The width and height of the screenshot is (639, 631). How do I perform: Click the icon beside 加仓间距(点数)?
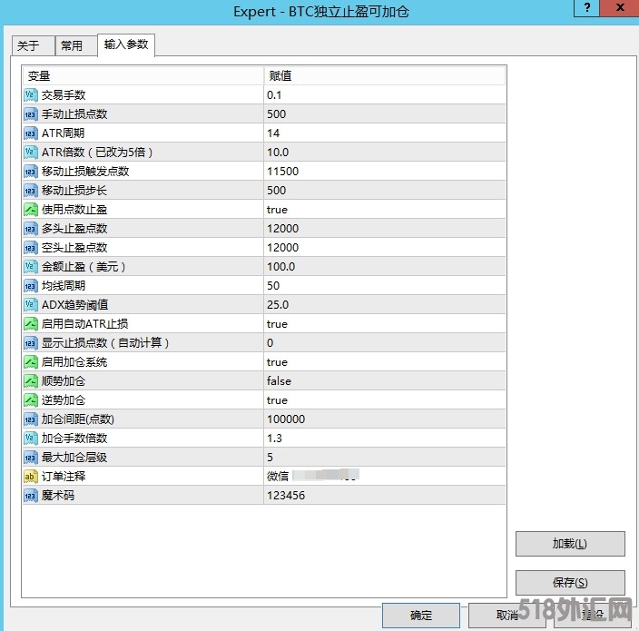(x=31, y=419)
